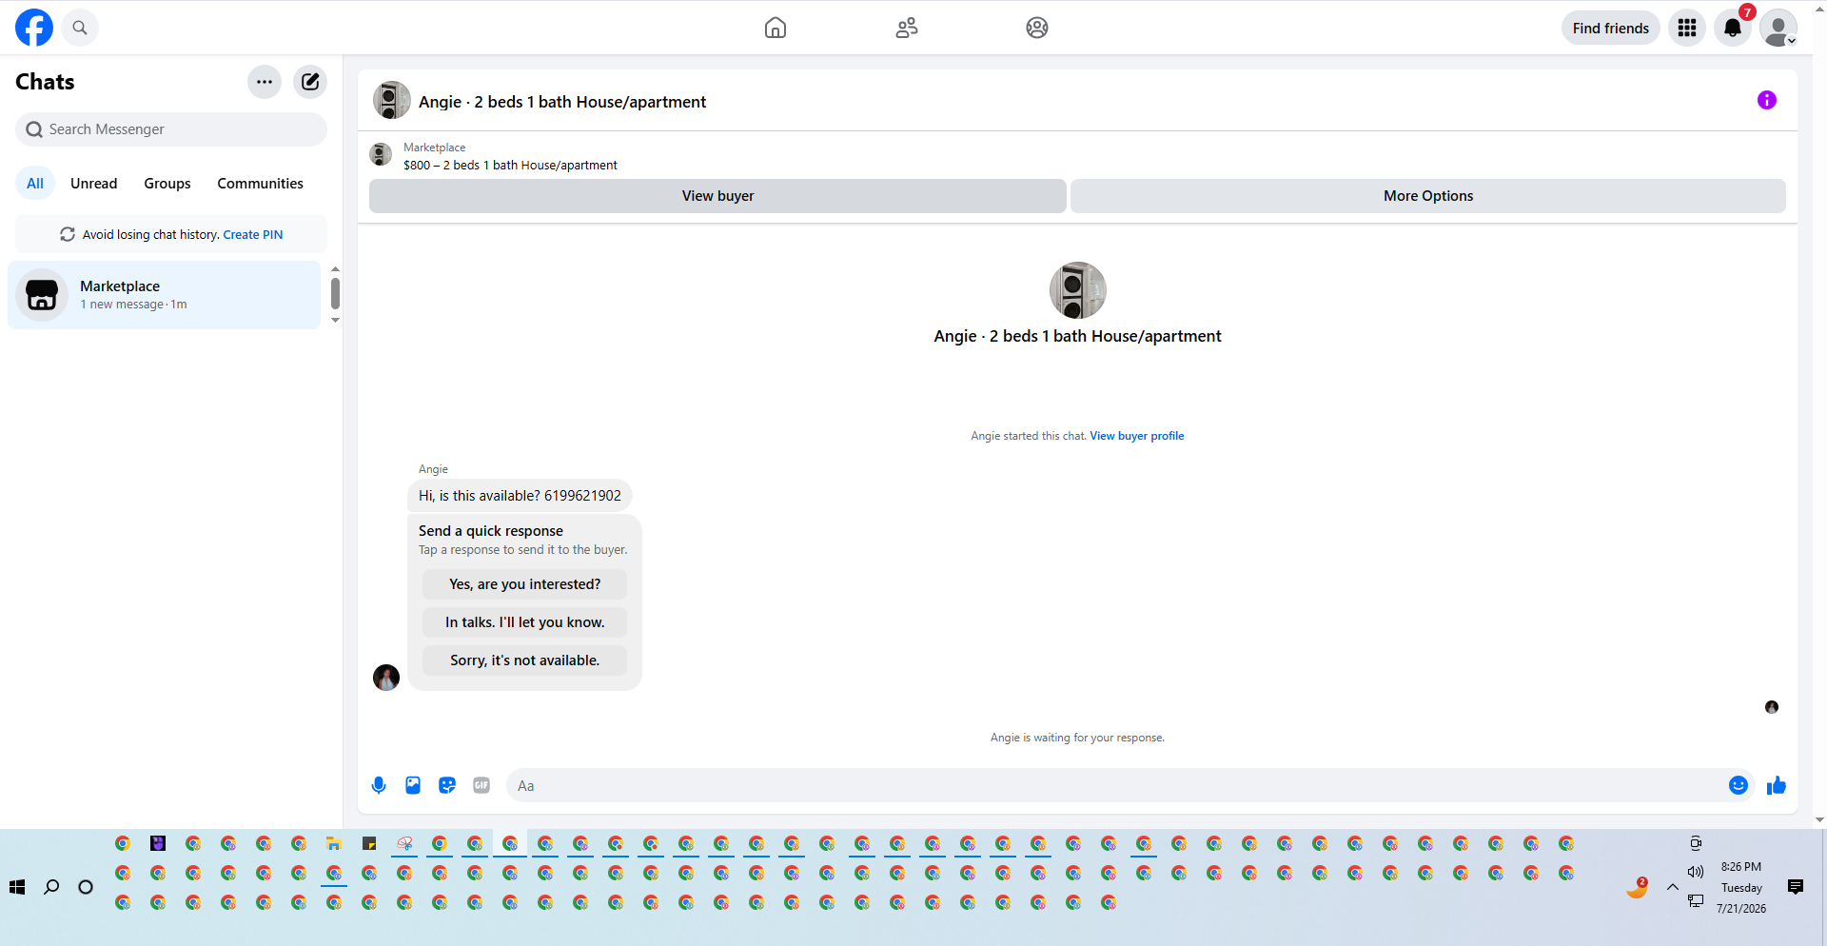This screenshot has height=946, width=1827.
Task: Click "Angie is waiting for your response." text
Action: coord(1077,738)
